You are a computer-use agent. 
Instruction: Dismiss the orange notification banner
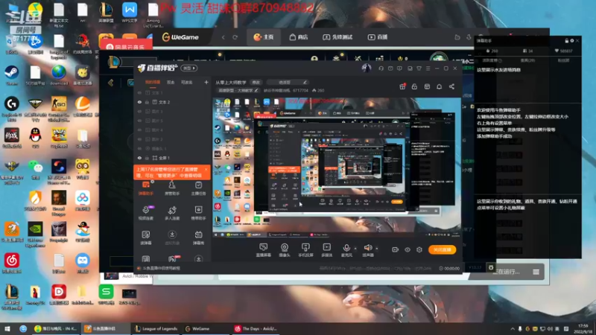pos(206,170)
